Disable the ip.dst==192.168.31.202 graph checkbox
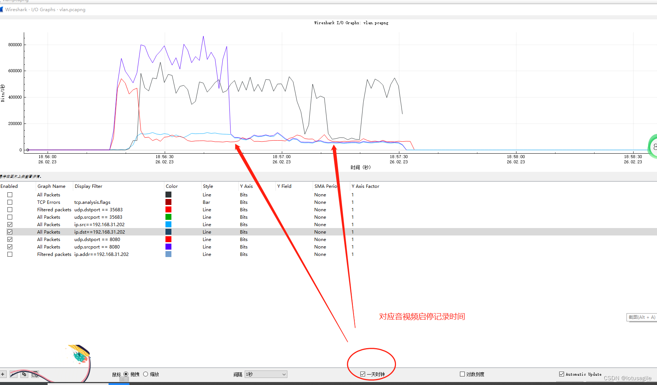Image resolution: width=657 pixels, height=385 pixels. (10, 232)
